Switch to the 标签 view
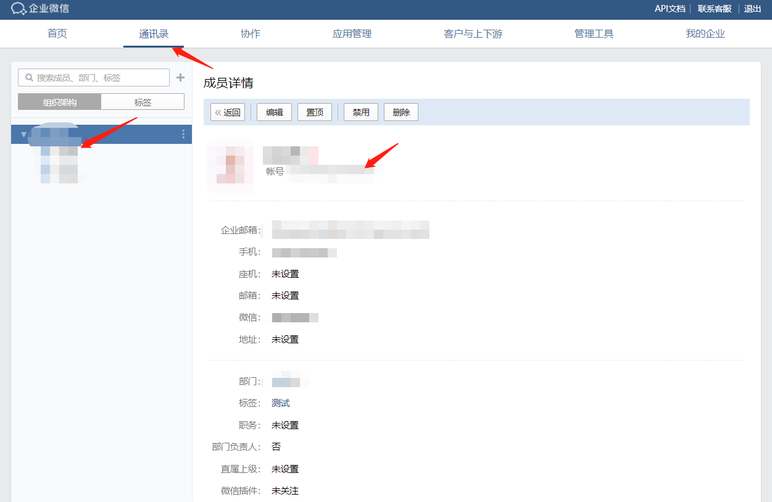772x502 pixels. pyautogui.click(x=143, y=102)
